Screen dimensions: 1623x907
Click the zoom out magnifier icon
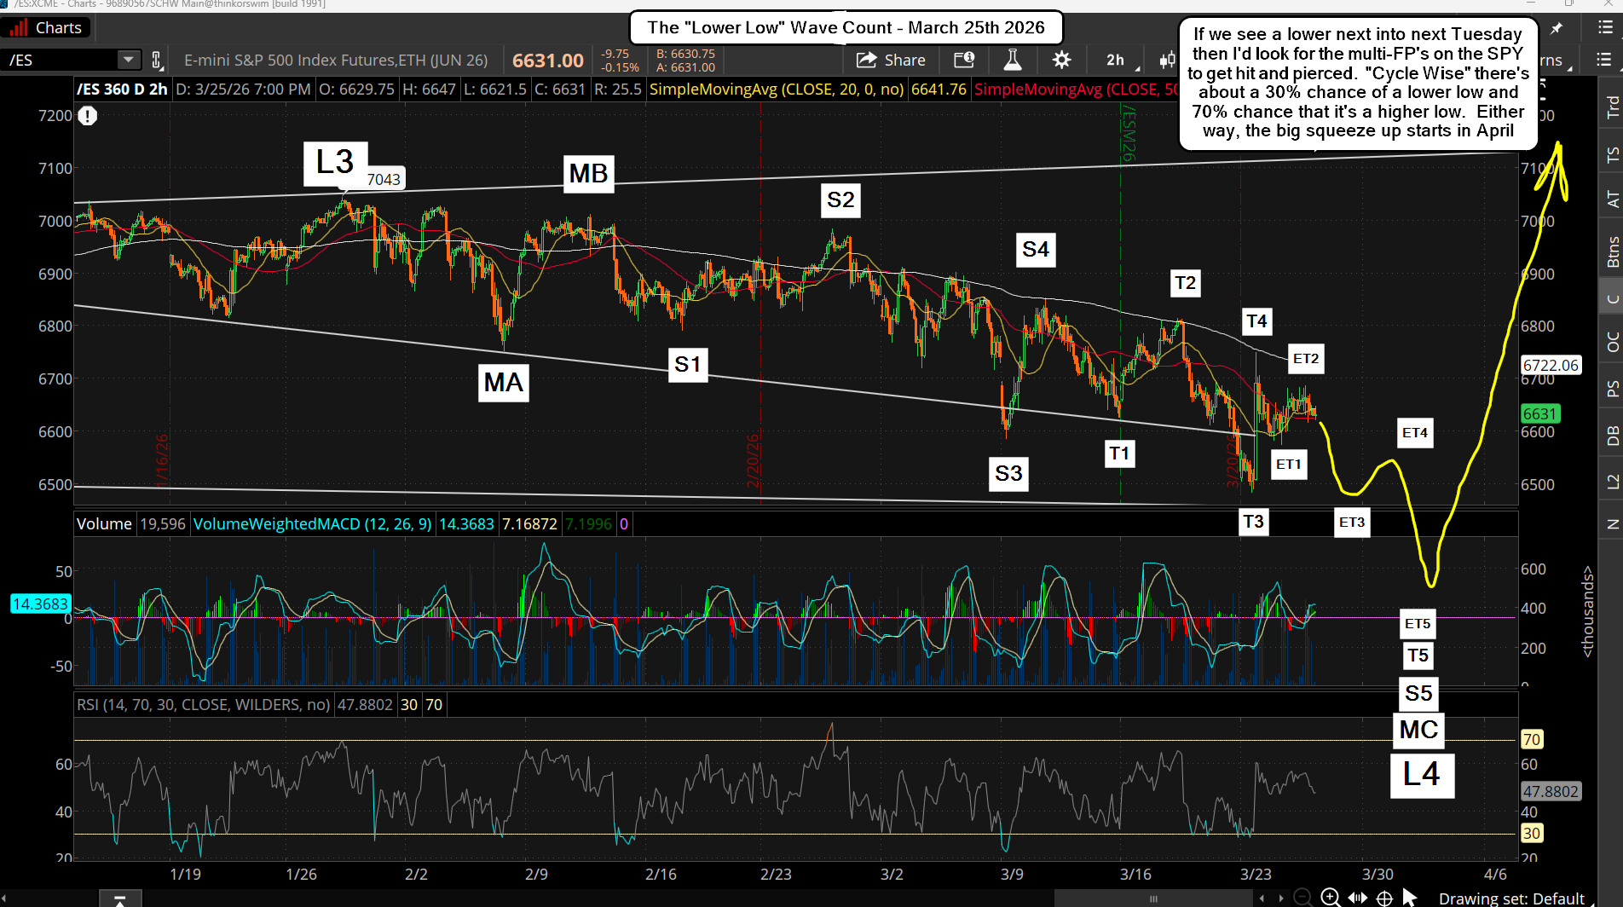1302,897
